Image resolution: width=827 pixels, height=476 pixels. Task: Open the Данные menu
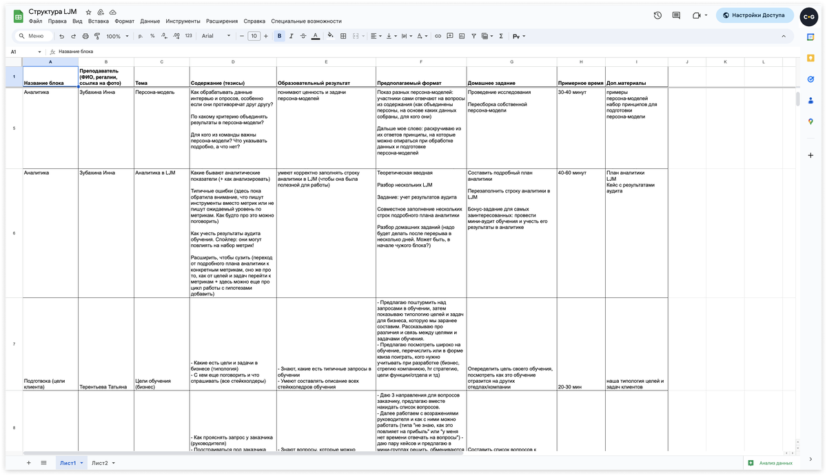click(150, 21)
